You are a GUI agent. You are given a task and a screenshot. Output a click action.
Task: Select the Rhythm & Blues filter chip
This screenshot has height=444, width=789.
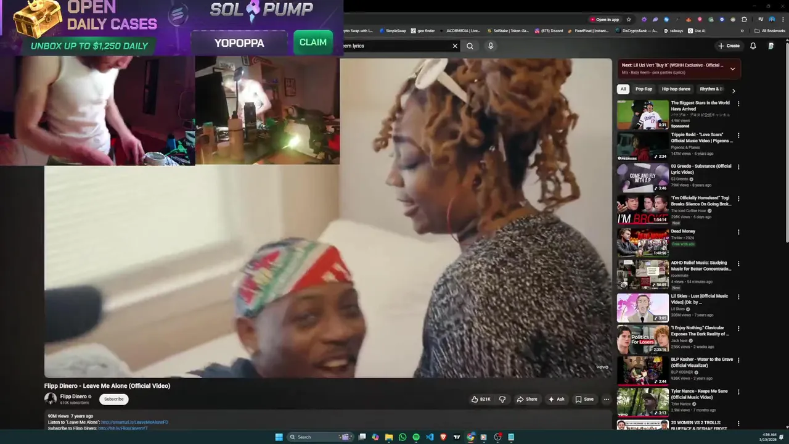point(711,89)
